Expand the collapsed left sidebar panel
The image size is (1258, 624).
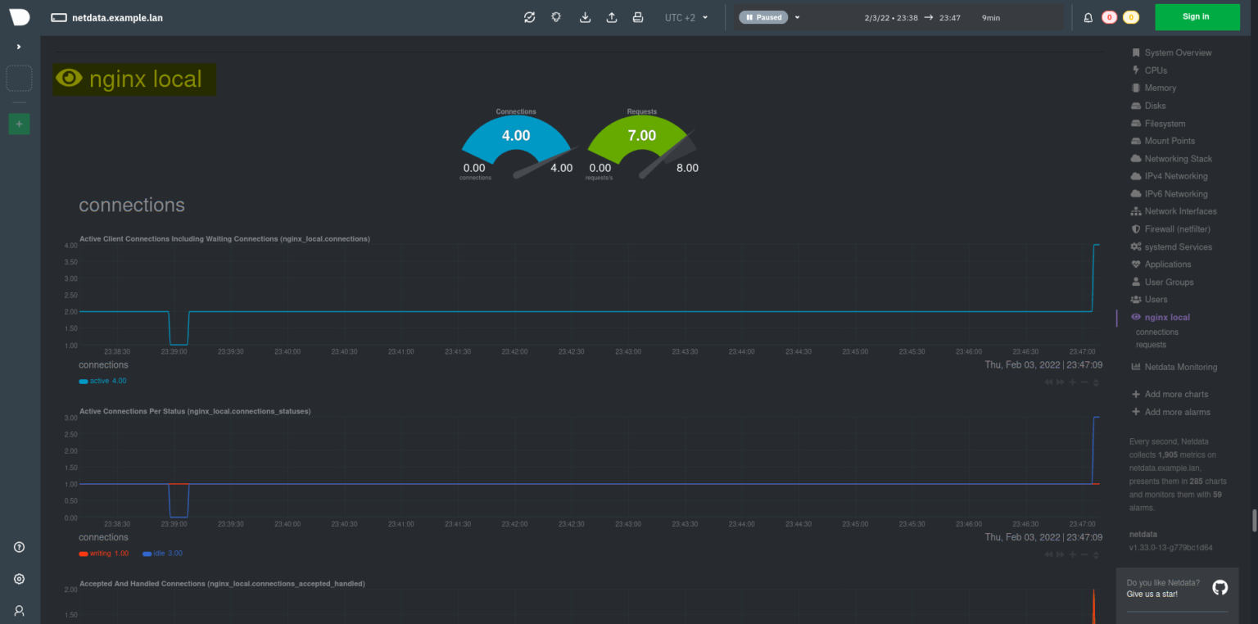pos(19,46)
